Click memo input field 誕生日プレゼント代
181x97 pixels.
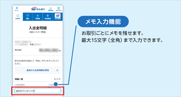(37, 91)
